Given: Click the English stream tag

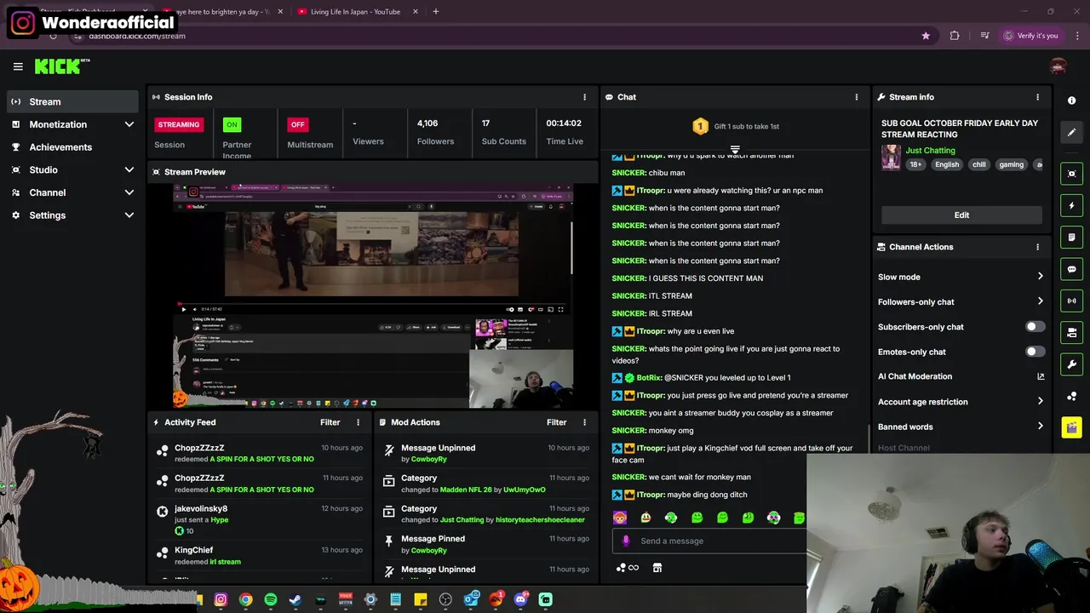Looking at the screenshot, I should tap(946, 164).
